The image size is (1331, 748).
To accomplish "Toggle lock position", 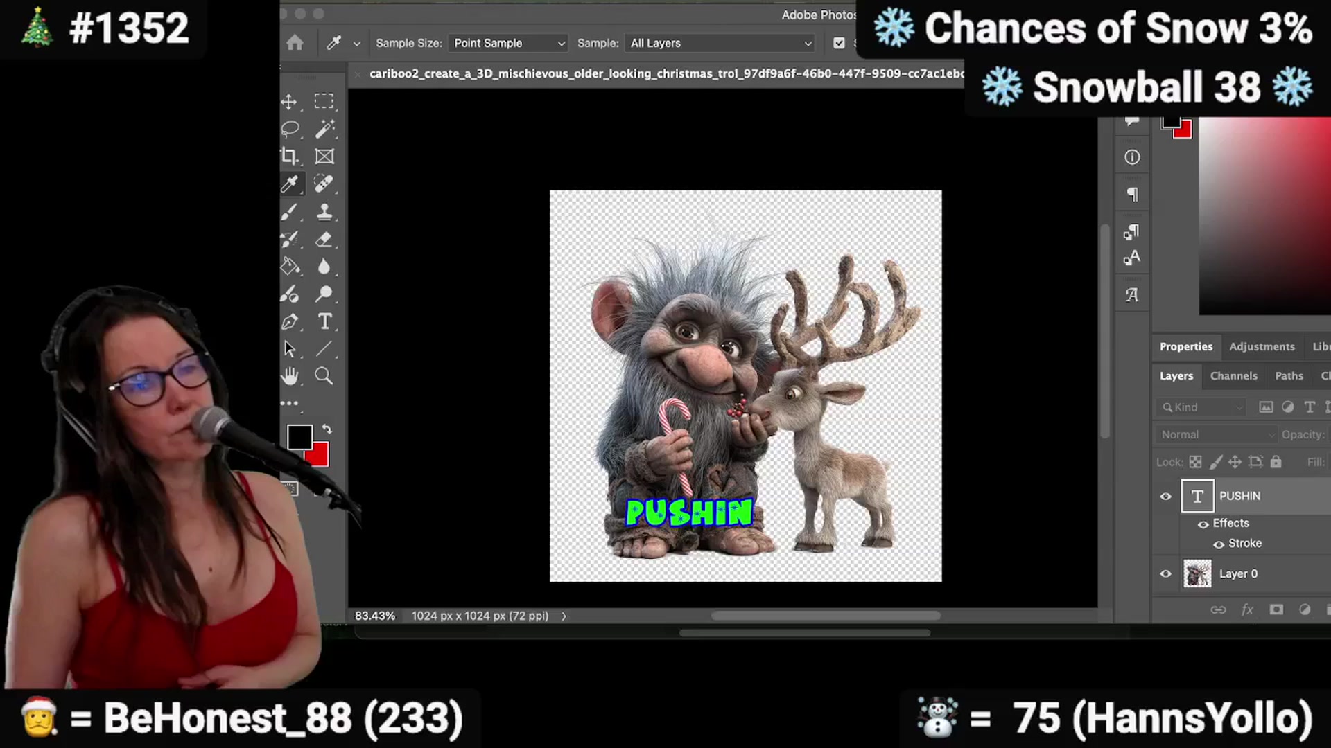I will click(1235, 462).
